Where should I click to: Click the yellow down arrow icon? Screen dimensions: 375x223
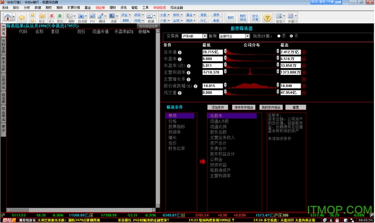click(33, 21)
